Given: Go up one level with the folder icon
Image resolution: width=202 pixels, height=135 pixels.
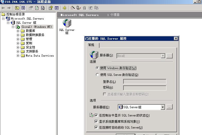Looking at the screenshot, I should click(x=17, y=8).
